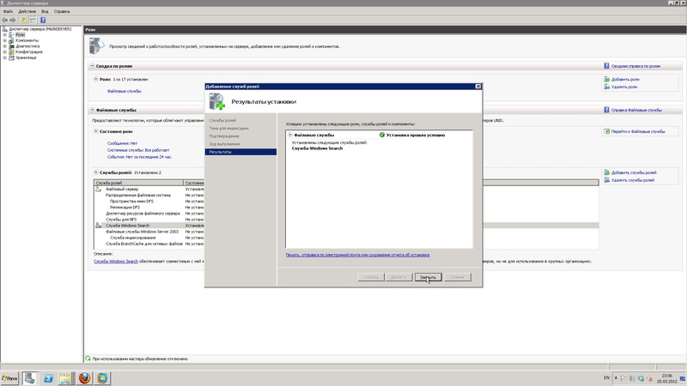Select the Службы для NFS row
The width and height of the screenshot is (687, 386).
[x=121, y=220]
